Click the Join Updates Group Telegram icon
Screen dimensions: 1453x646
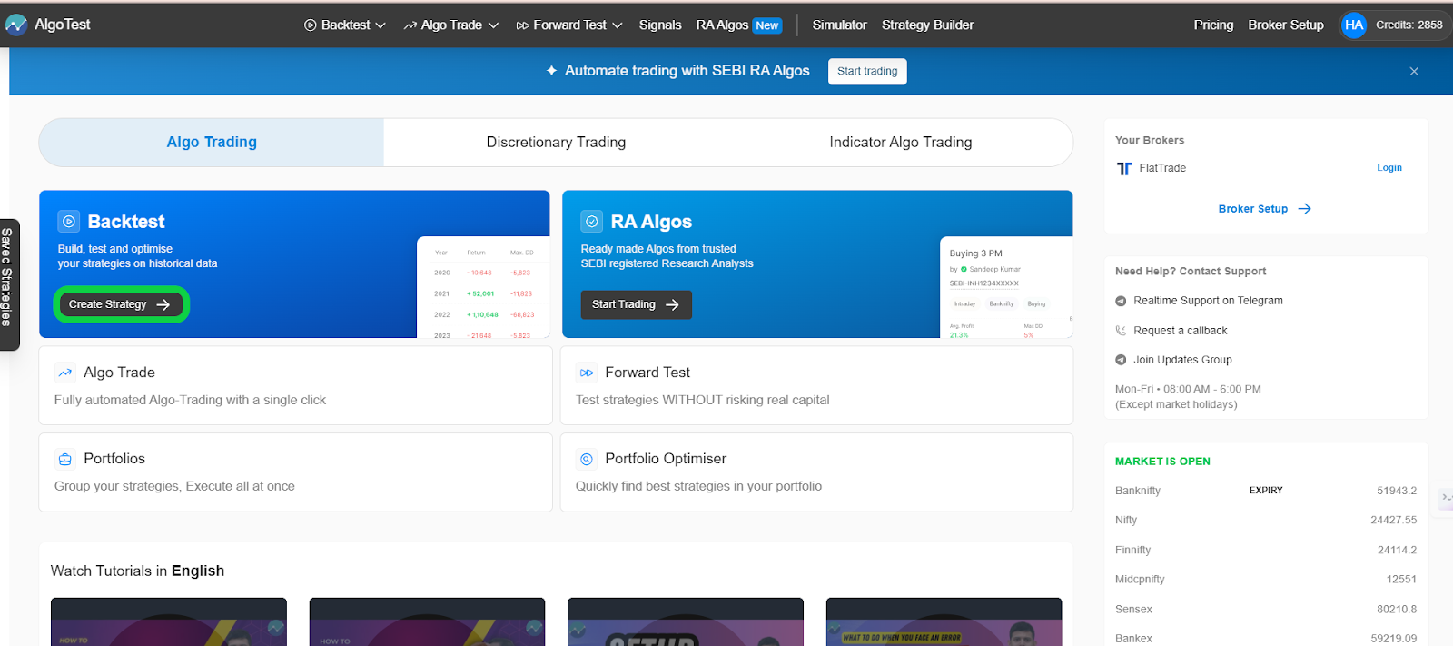click(x=1121, y=360)
